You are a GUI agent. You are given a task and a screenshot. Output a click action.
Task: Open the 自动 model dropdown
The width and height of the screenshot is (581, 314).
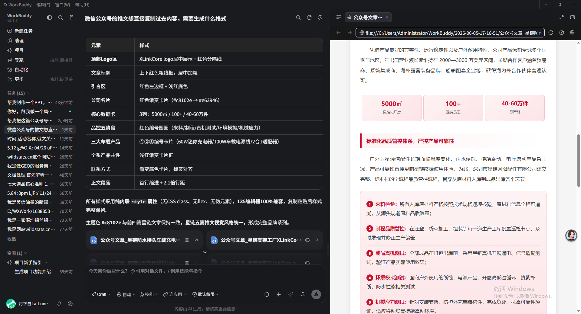point(126,294)
